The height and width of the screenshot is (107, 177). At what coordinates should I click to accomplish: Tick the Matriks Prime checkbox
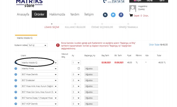tap(79, 68)
